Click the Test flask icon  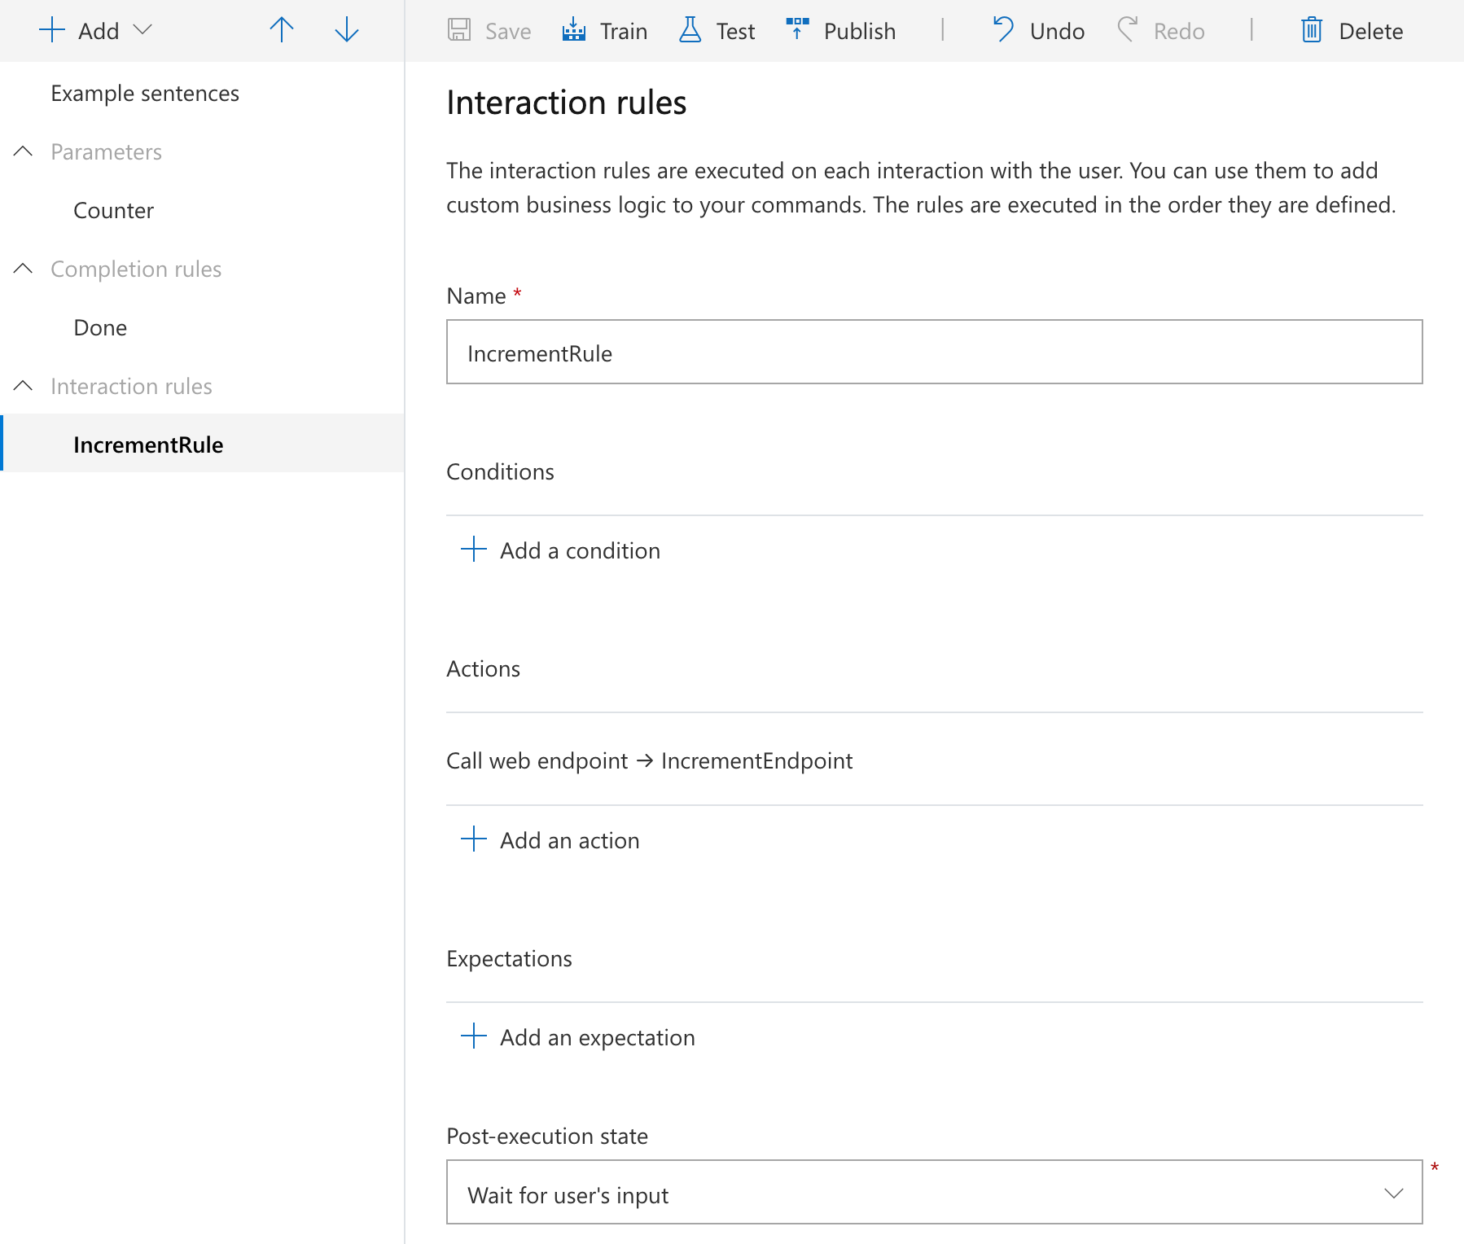click(x=690, y=30)
